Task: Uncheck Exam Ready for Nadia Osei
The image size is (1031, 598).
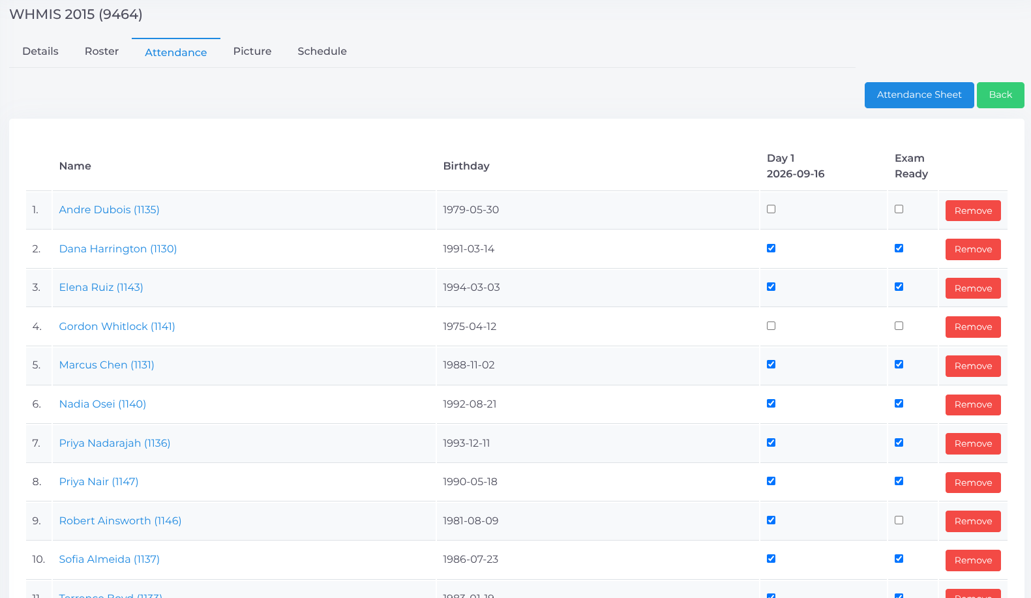Action: 899,404
